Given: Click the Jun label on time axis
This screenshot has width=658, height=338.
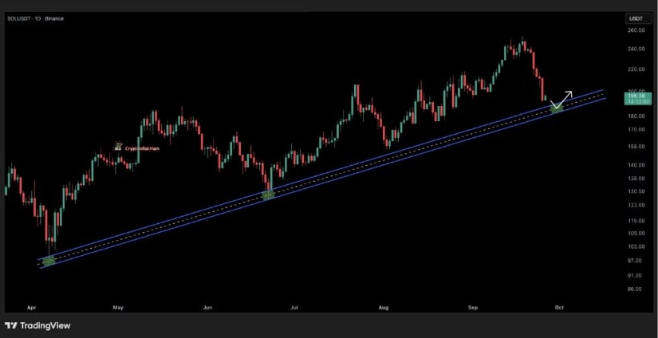Looking at the screenshot, I should [x=207, y=308].
